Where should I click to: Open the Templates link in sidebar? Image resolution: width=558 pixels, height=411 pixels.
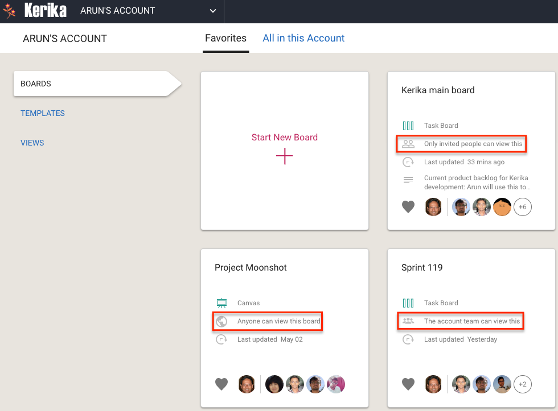click(x=42, y=113)
